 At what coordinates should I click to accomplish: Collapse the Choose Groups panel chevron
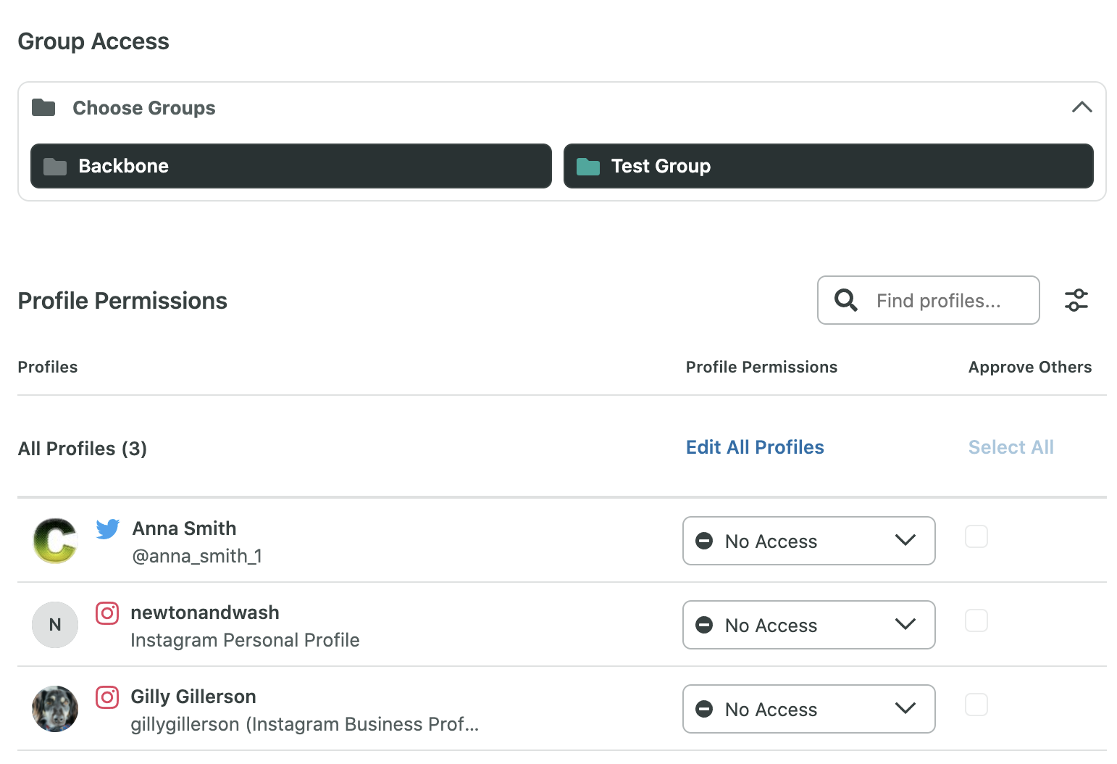(x=1082, y=107)
